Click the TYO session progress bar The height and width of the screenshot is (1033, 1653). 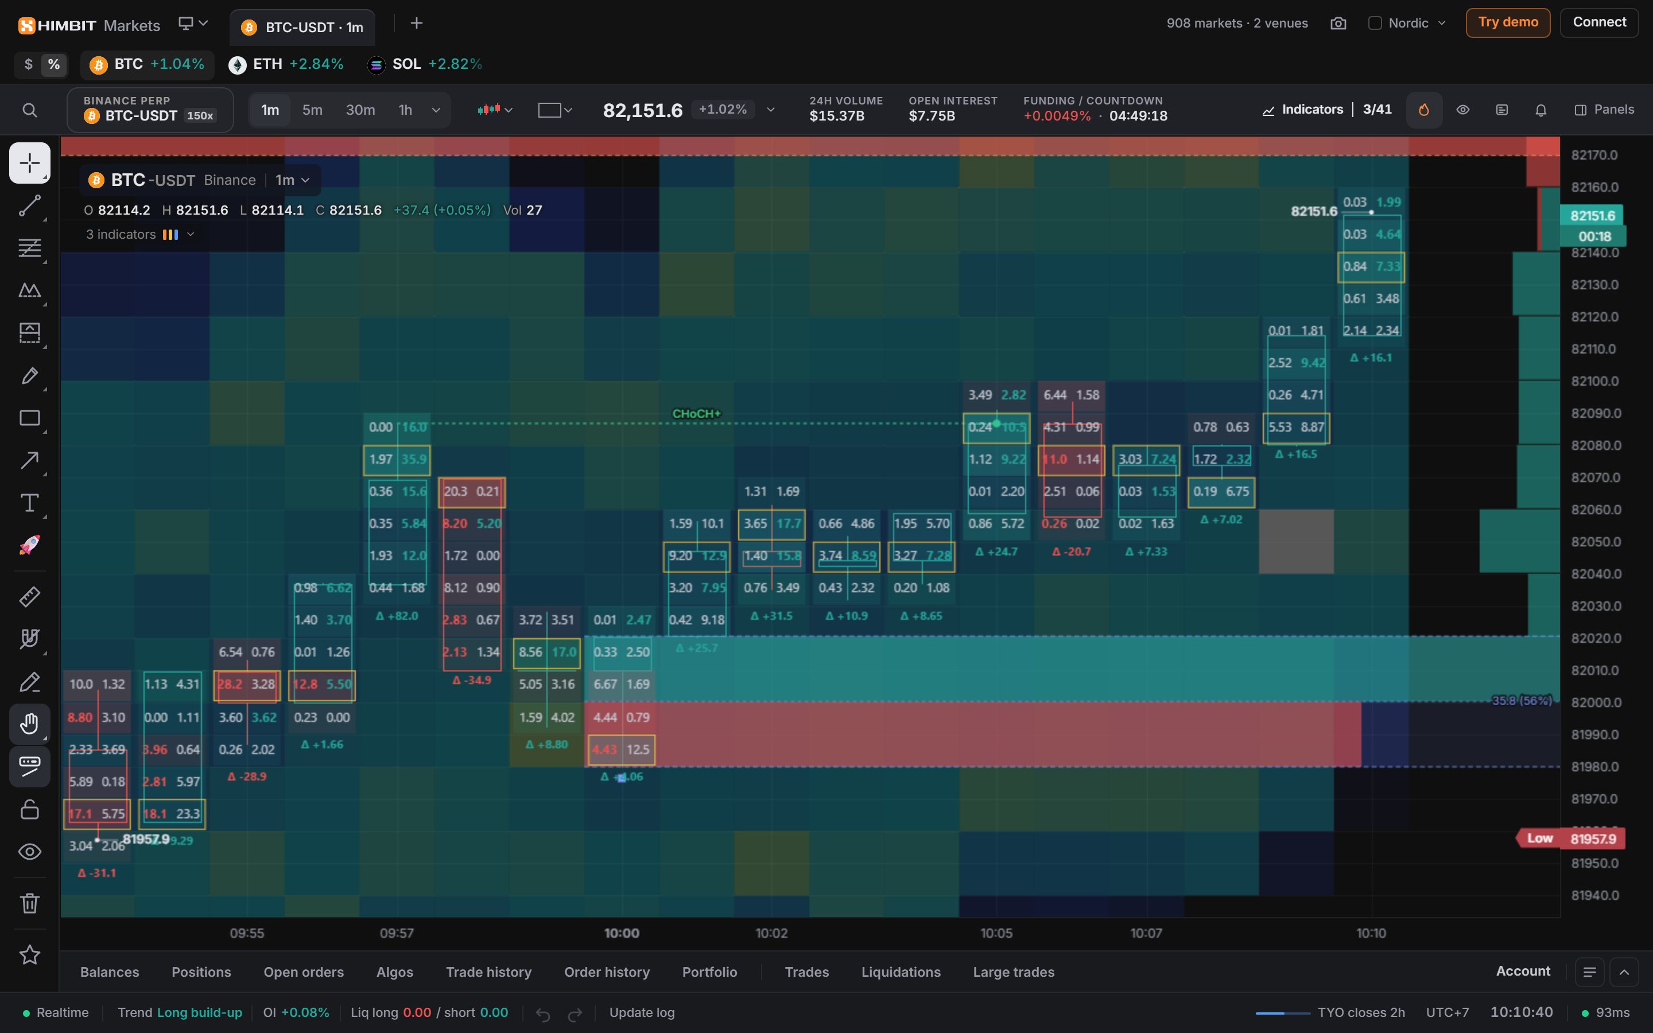1283,1013
